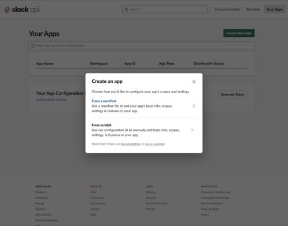Click the App Name column header
288x226 pixels.
point(44,63)
